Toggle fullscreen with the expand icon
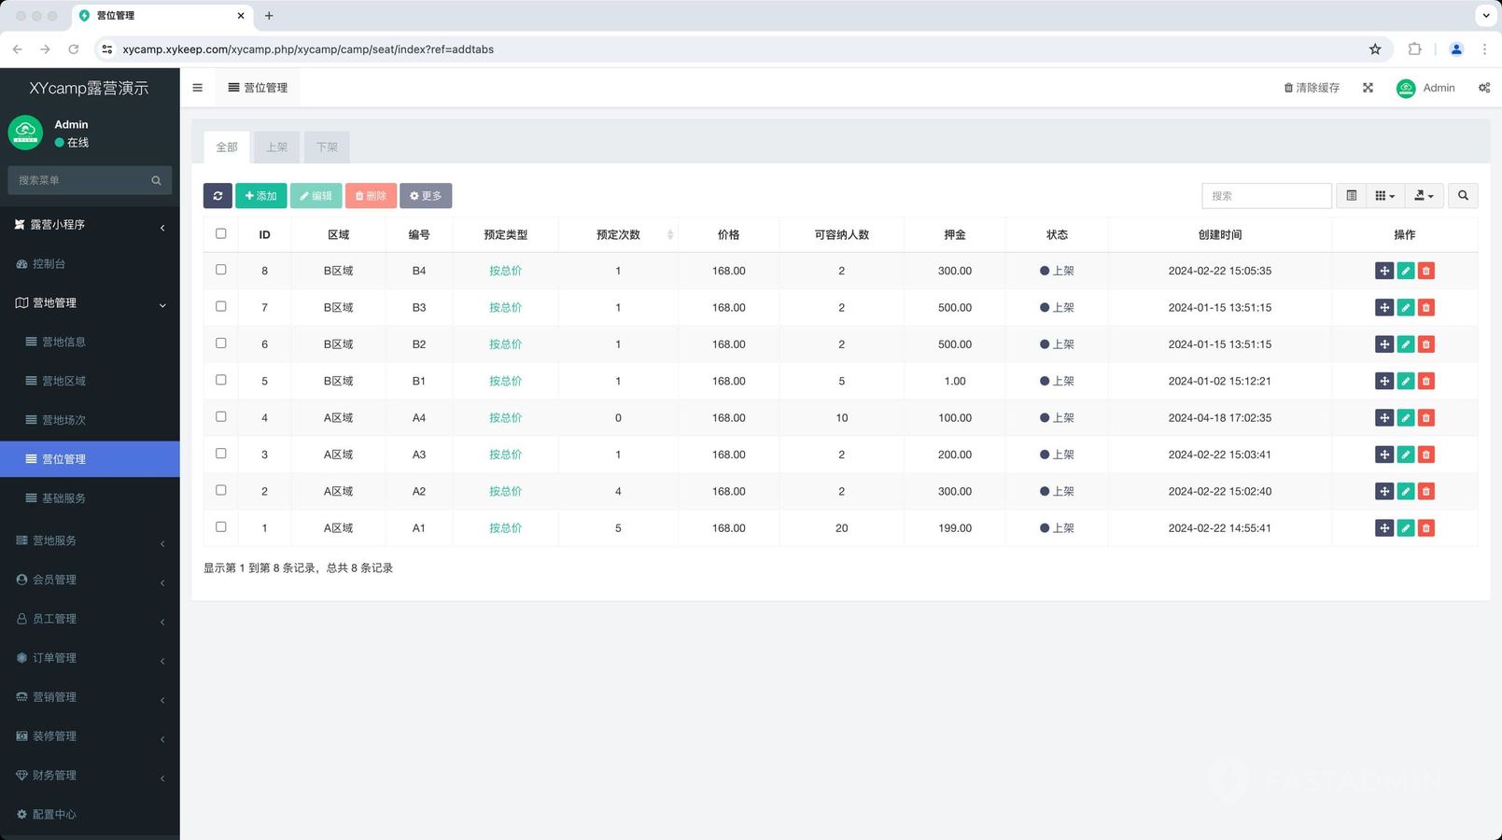The image size is (1502, 840). [1368, 88]
